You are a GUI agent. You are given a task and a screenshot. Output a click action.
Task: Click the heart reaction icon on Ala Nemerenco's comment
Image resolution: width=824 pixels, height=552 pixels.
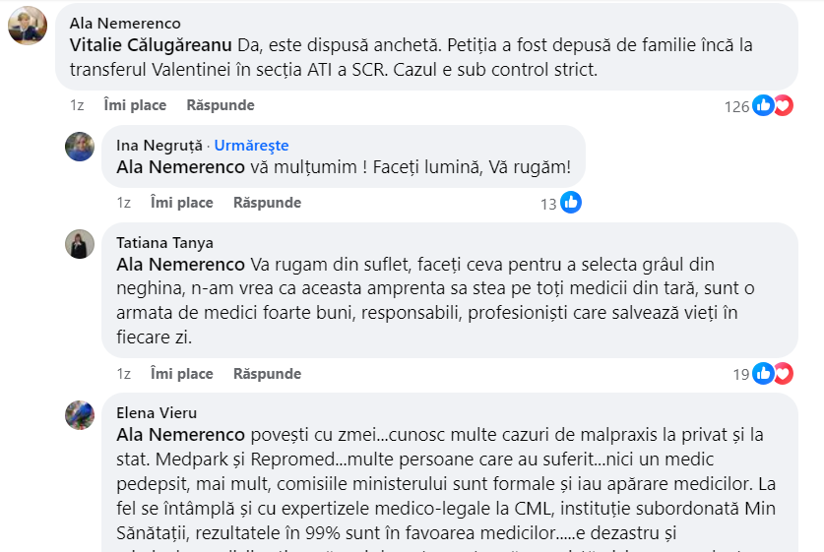[783, 105]
